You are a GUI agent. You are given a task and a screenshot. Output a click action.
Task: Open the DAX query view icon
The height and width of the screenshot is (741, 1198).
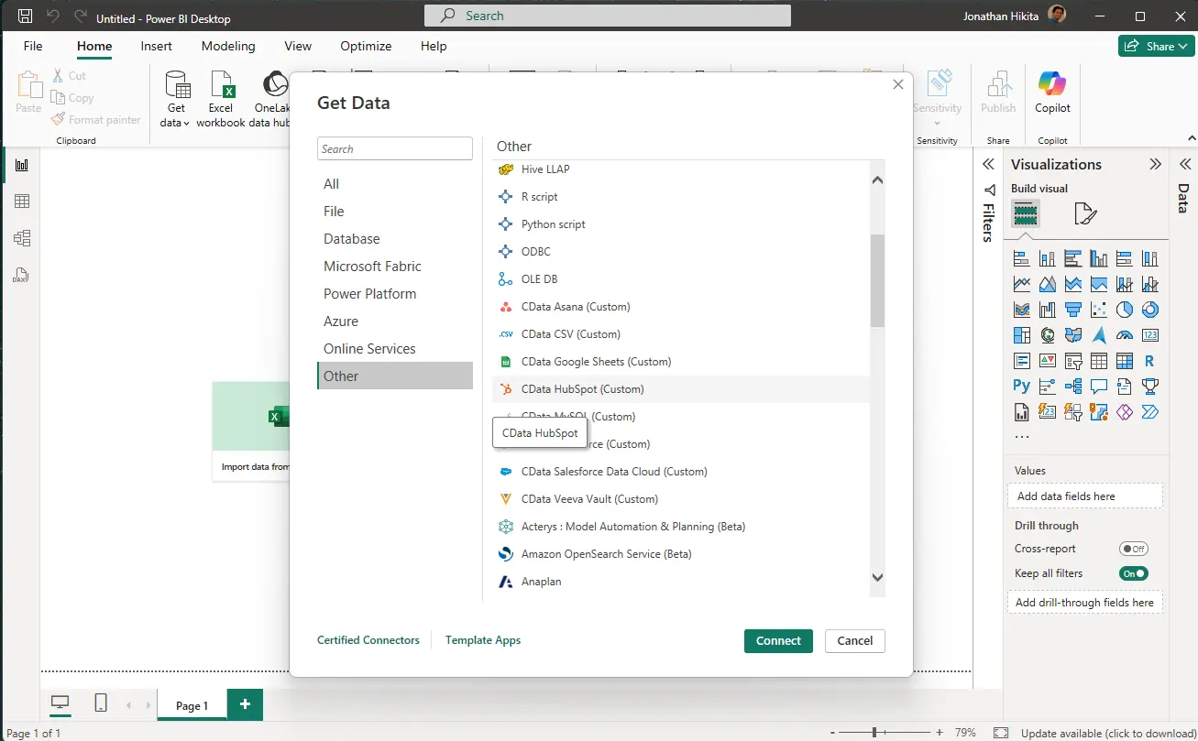(22, 275)
